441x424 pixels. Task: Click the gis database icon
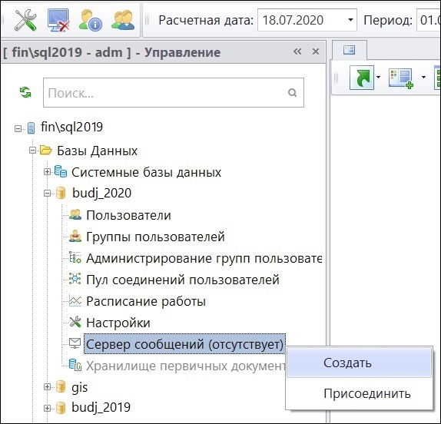point(61,386)
